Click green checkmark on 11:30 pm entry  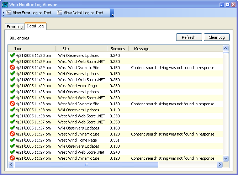12,55
